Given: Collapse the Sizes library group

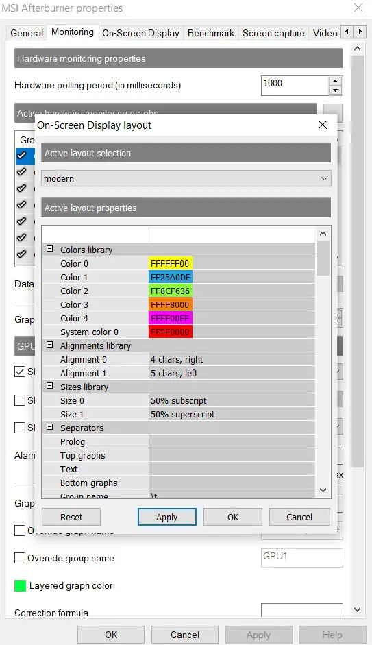Looking at the screenshot, I should click(50, 386).
